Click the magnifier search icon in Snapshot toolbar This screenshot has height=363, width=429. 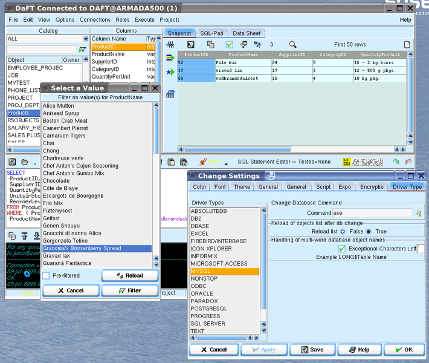[x=292, y=44]
